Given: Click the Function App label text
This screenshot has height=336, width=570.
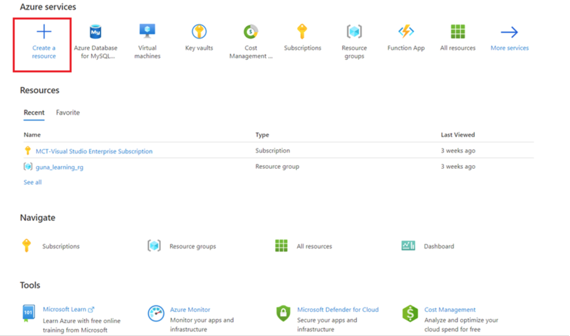Looking at the screenshot, I should (406, 48).
